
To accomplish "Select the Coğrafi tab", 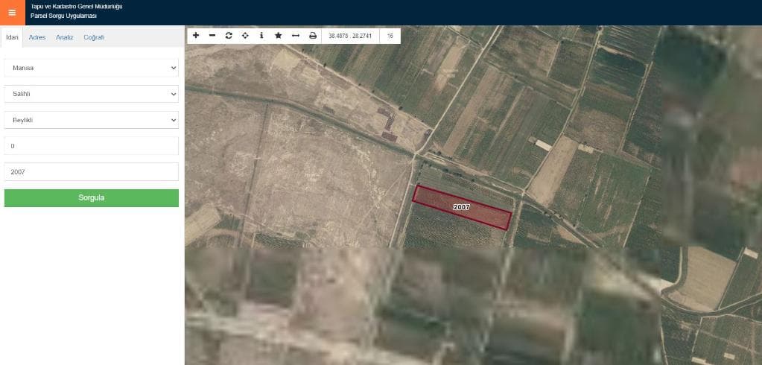I will 94,37.
